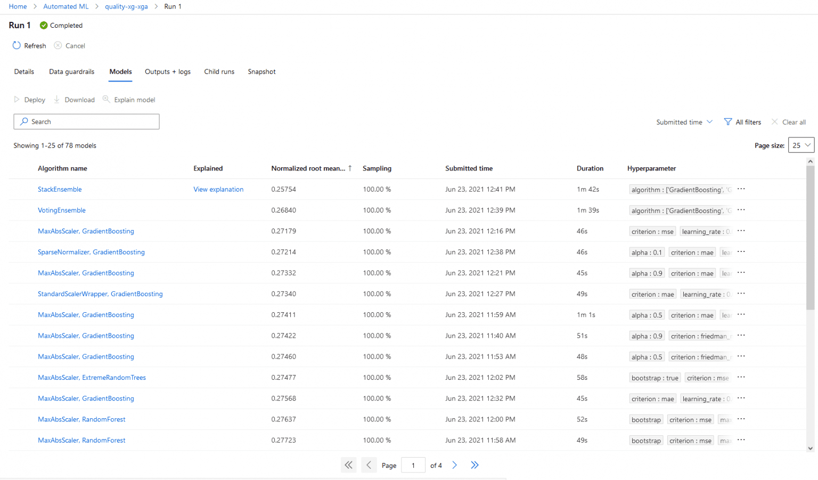Go to the last page of results
This screenshot has height=480, width=818.
[475, 465]
